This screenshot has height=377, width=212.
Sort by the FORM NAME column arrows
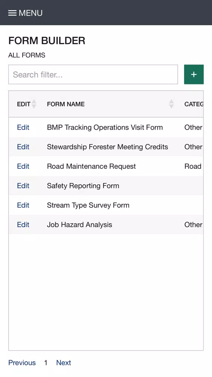point(171,104)
